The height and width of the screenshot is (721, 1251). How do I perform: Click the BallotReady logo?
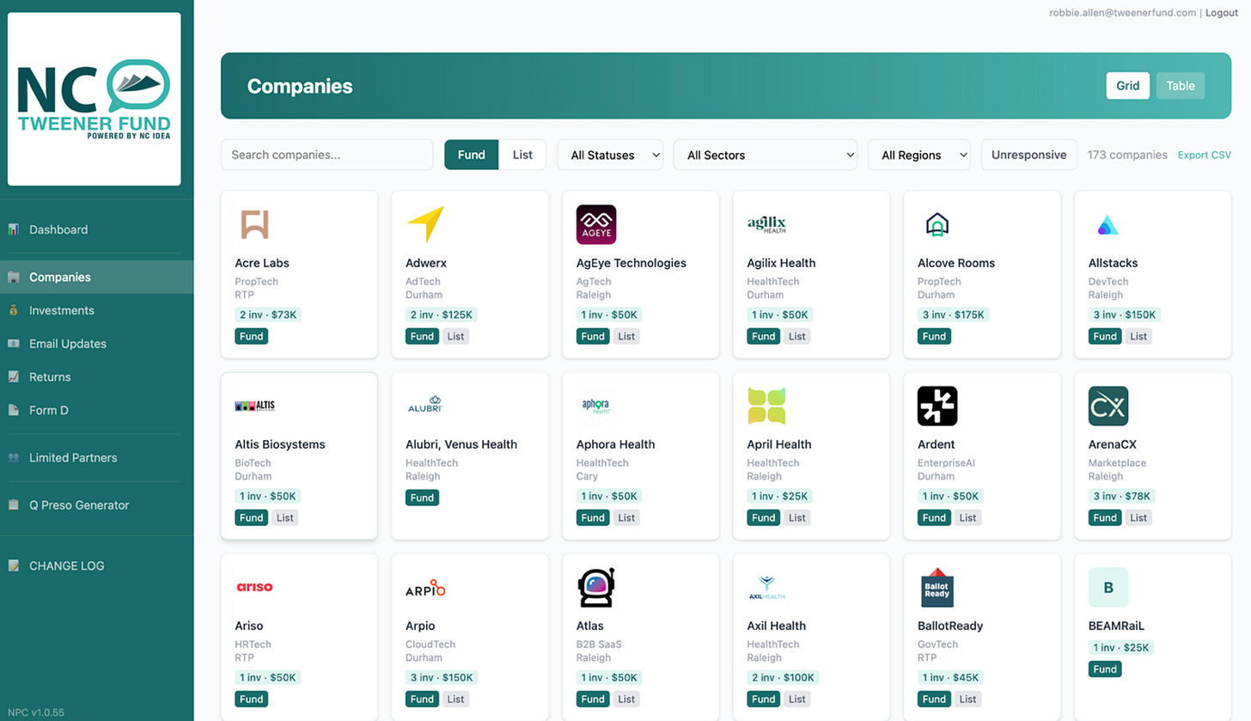click(x=937, y=587)
